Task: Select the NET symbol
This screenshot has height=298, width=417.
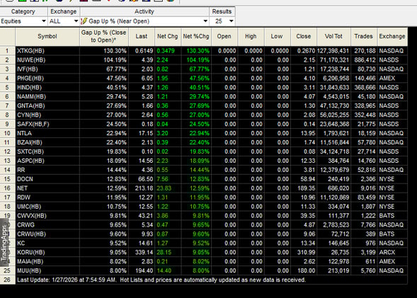Action: [23, 188]
